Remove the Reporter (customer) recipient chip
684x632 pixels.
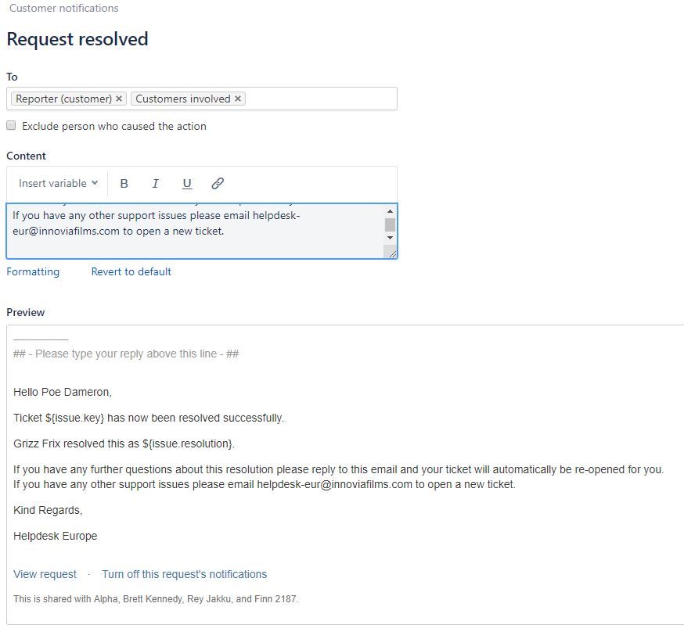[x=119, y=99]
